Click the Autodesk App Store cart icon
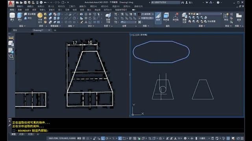Viewport: 252px width, 141px height. 207,2
